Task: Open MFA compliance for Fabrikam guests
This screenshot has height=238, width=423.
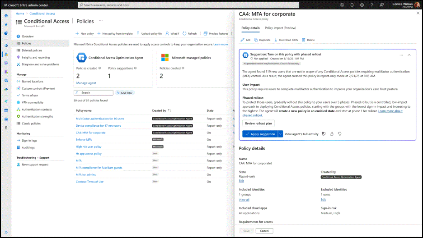Action: (99, 168)
